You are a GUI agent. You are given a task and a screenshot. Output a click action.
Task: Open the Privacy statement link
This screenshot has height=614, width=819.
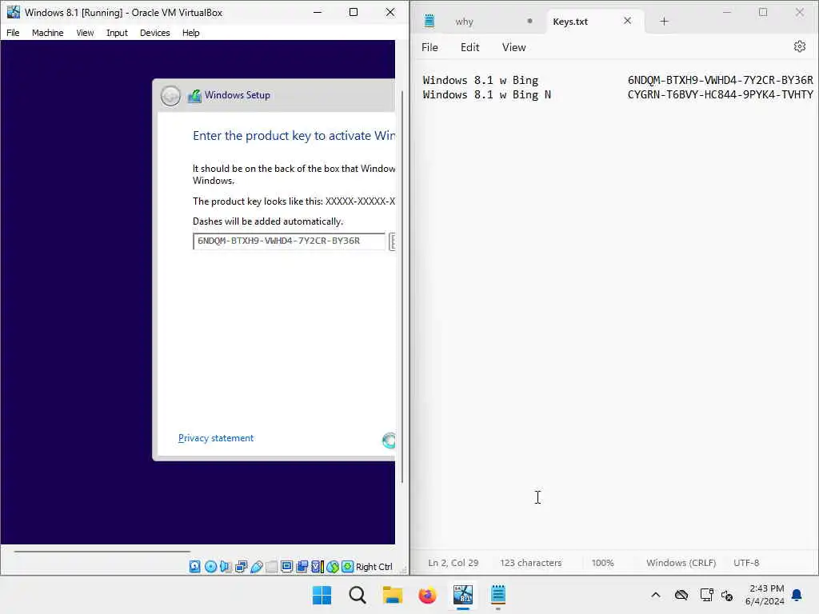(216, 438)
